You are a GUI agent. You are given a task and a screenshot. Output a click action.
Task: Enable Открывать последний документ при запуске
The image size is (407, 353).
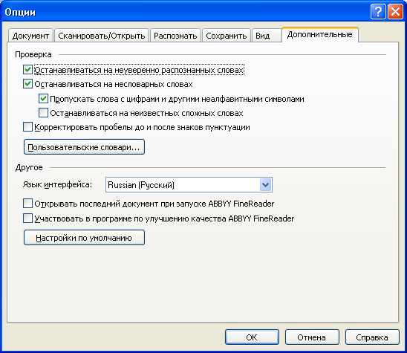click(27, 204)
